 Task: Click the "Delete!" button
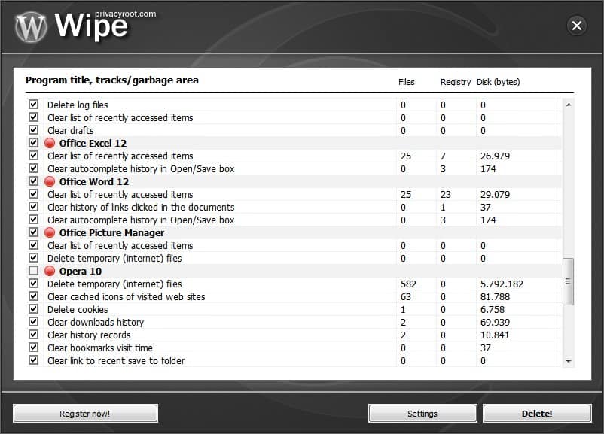(537, 414)
